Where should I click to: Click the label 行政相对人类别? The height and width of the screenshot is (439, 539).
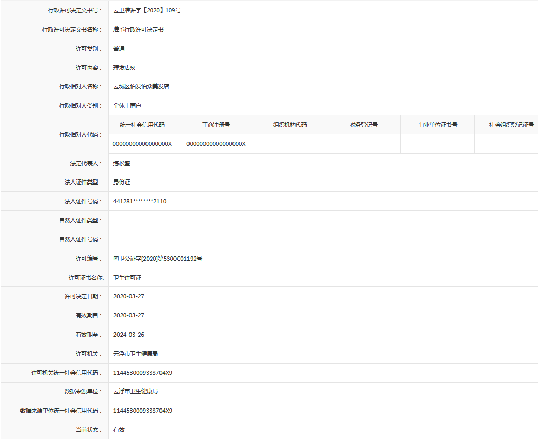point(80,105)
